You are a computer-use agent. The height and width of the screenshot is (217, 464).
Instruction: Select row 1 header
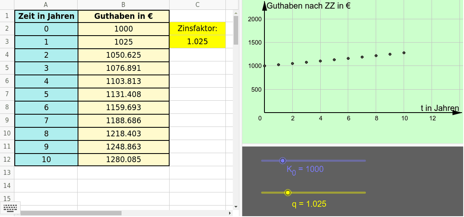7,16
